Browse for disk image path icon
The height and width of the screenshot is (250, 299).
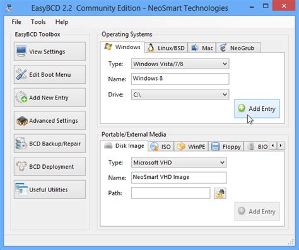pos(220,193)
